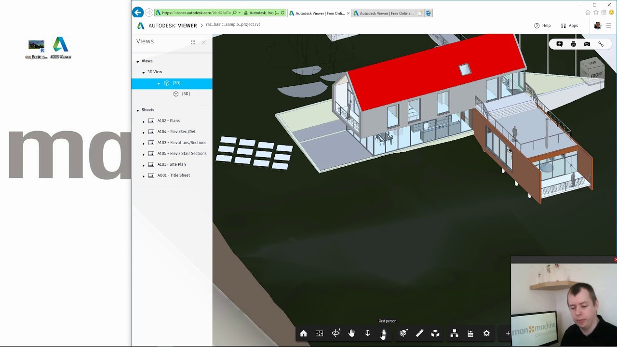
Task: Click the plus icon beside bottom toolbar
Action: [x=508, y=334]
